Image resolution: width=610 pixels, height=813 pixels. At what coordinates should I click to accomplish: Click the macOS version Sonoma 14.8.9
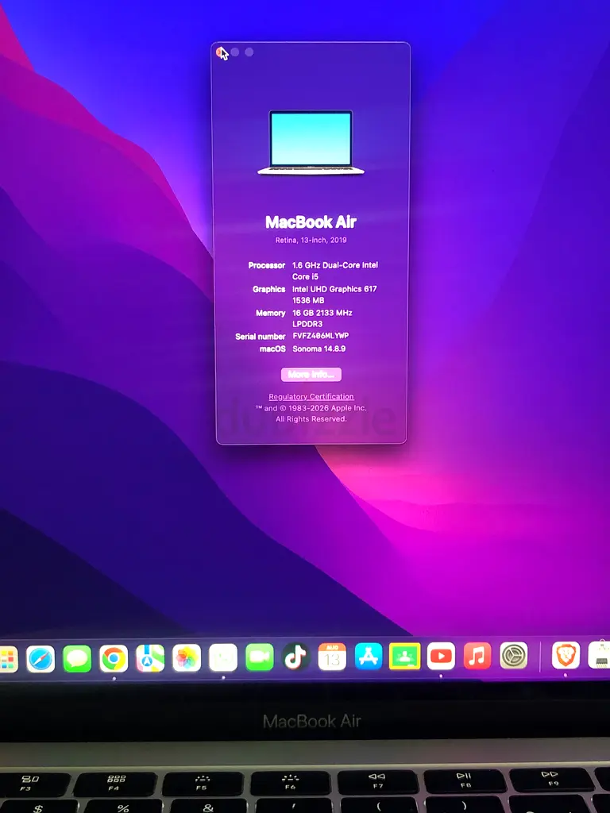(319, 349)
